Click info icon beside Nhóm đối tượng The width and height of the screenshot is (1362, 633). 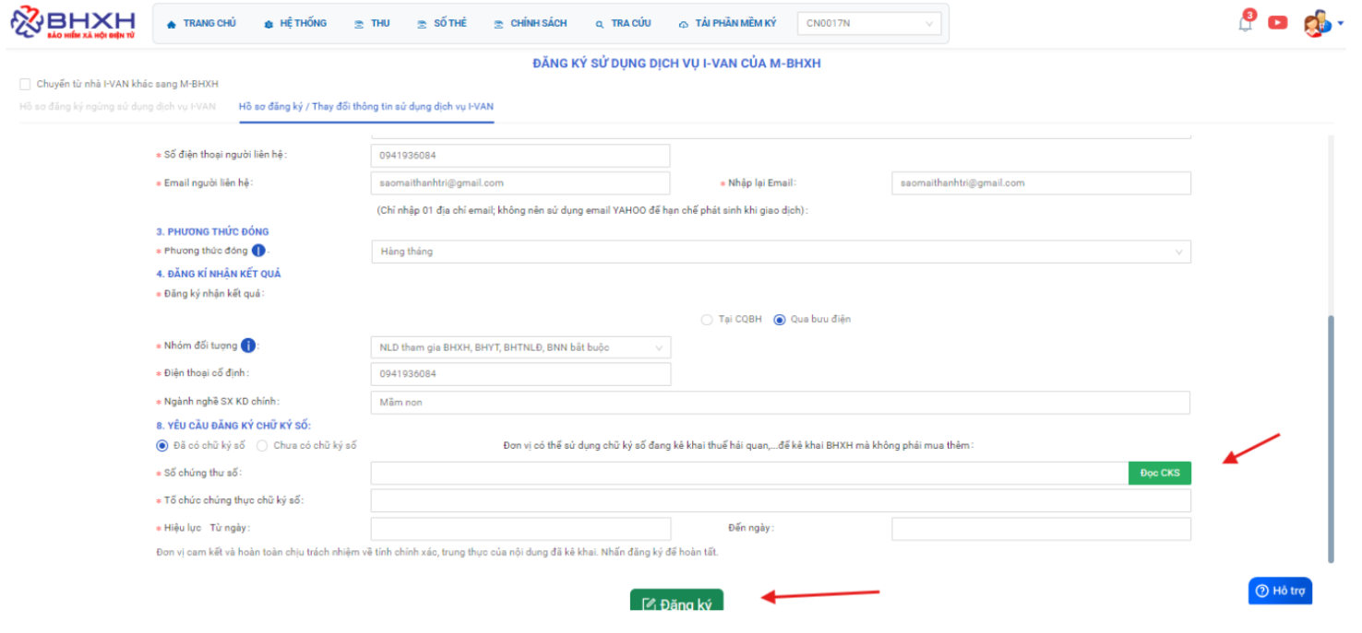tap(248, 346)
